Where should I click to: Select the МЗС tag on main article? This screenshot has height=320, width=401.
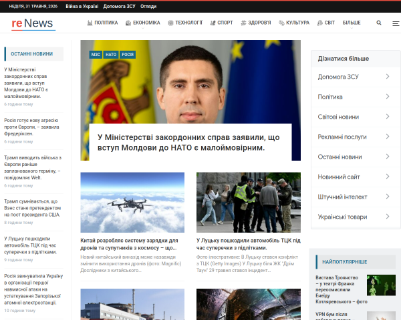coord(96,55)
